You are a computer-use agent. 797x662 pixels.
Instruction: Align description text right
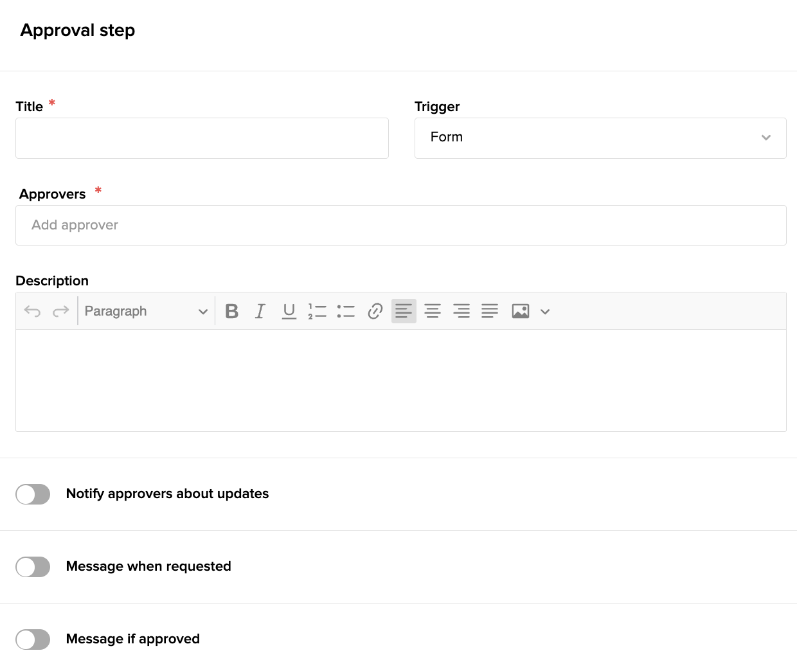click(x=461, y=311)
